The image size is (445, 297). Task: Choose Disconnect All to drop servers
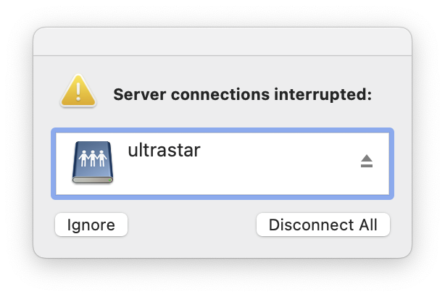(x=323, y=225)
